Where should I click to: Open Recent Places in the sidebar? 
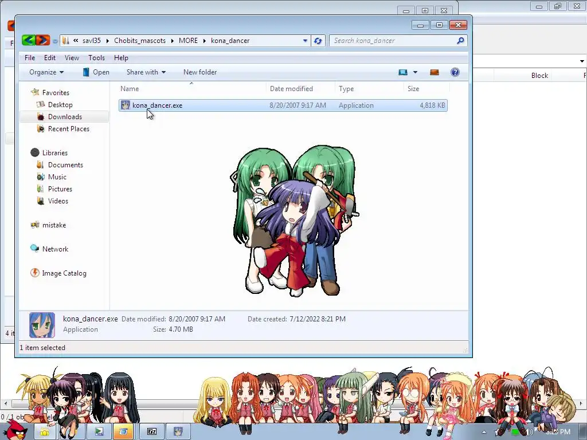(x=69, y=129)
